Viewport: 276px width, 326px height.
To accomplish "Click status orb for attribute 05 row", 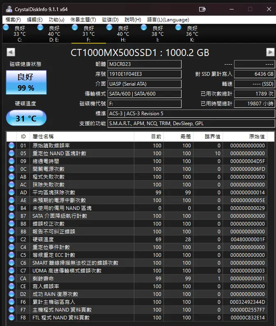I will [x=11, y=153].
